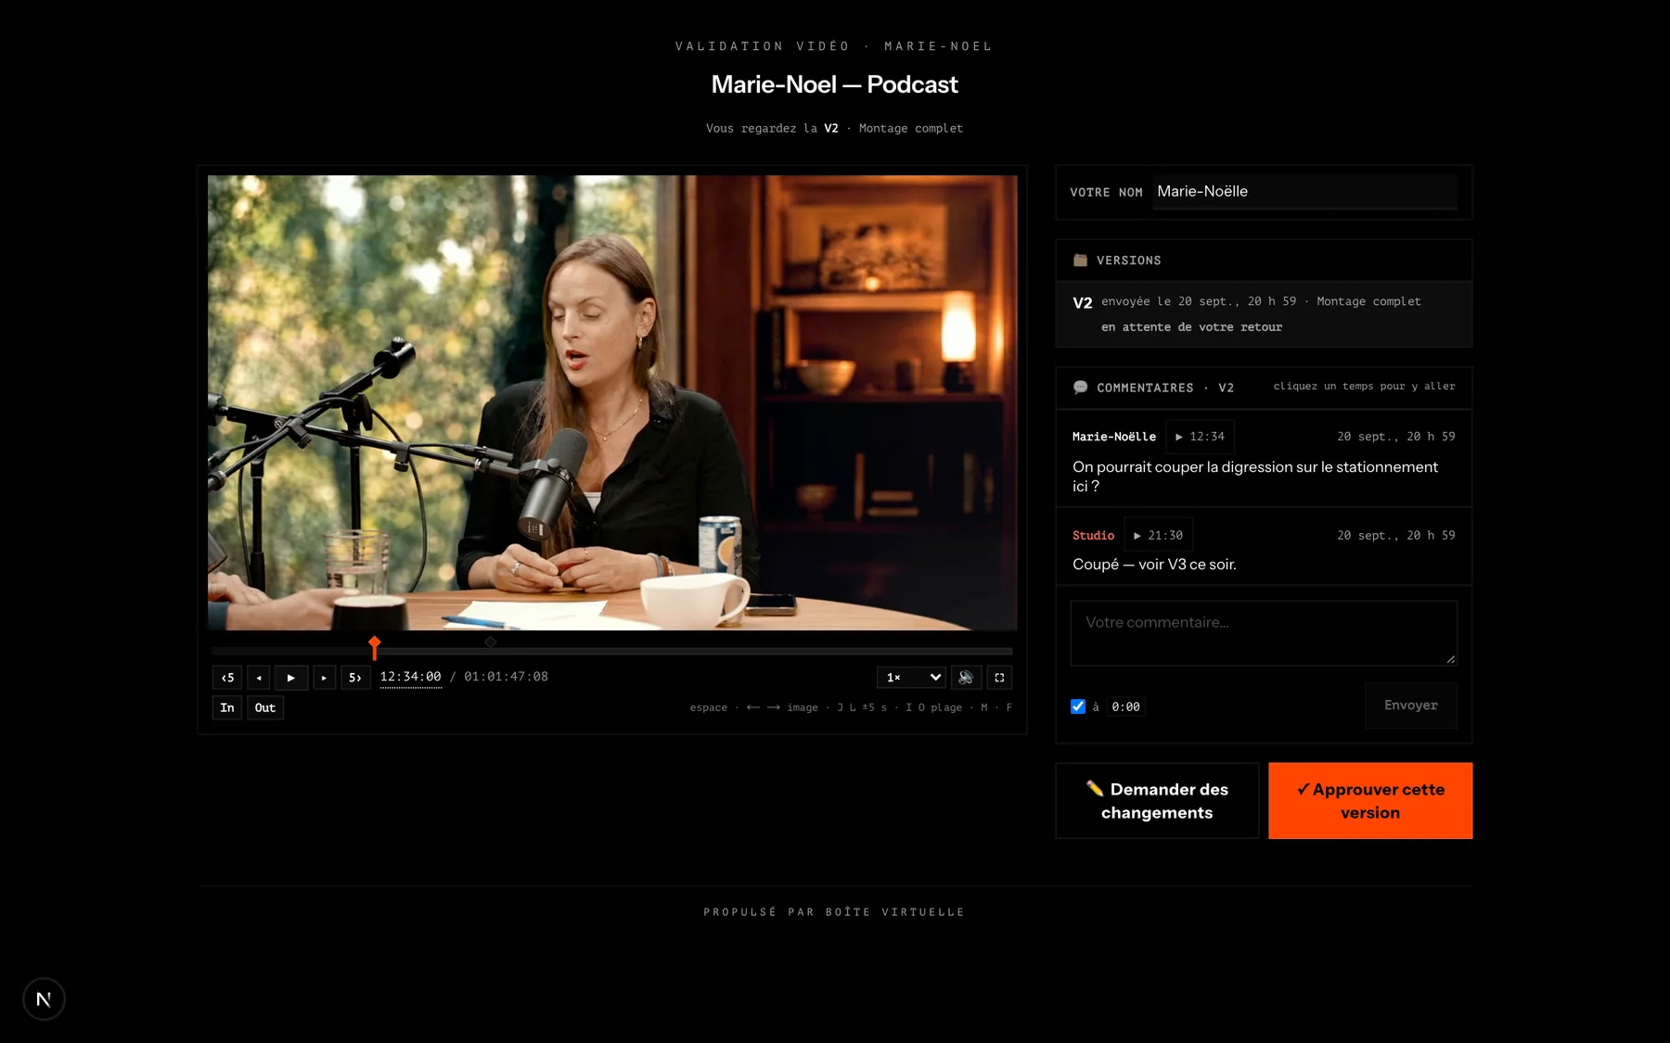Click Demander des changements
The width and height of the screenshot is (1670, 1043).
click(x=1157, y=801)
